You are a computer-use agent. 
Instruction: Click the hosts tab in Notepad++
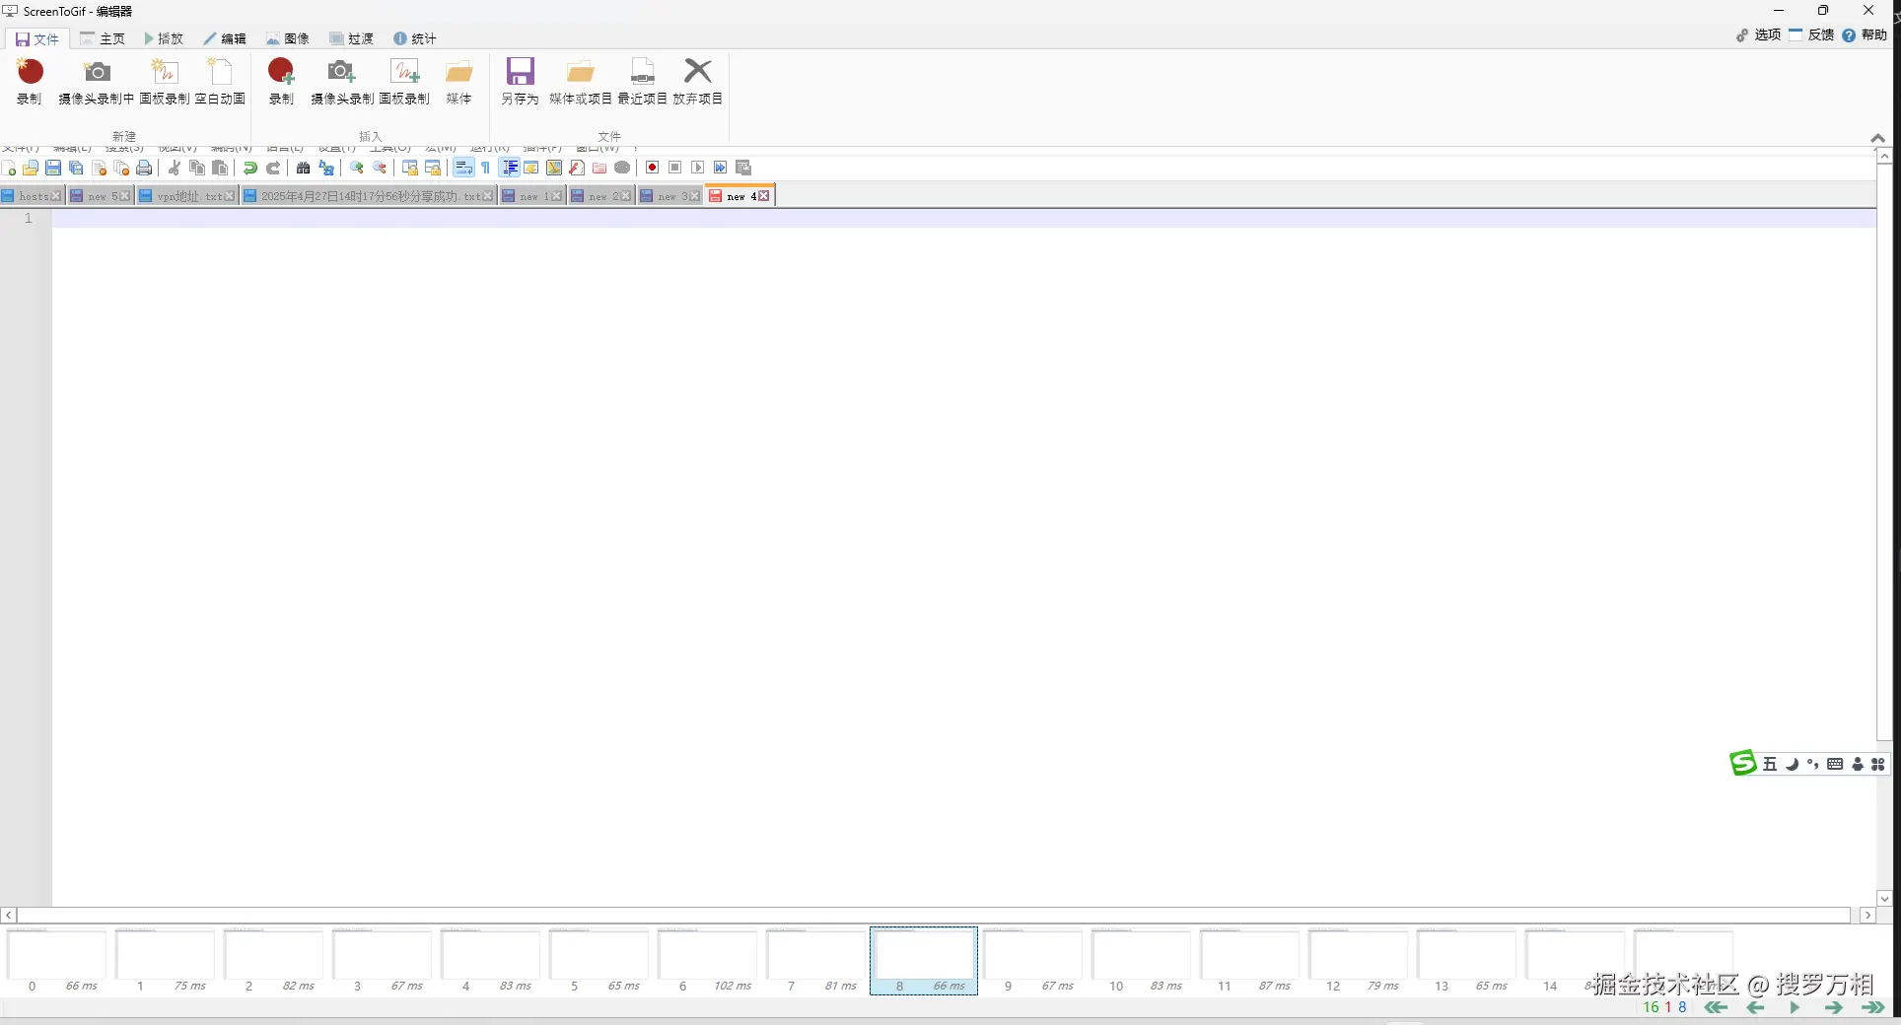33,196
